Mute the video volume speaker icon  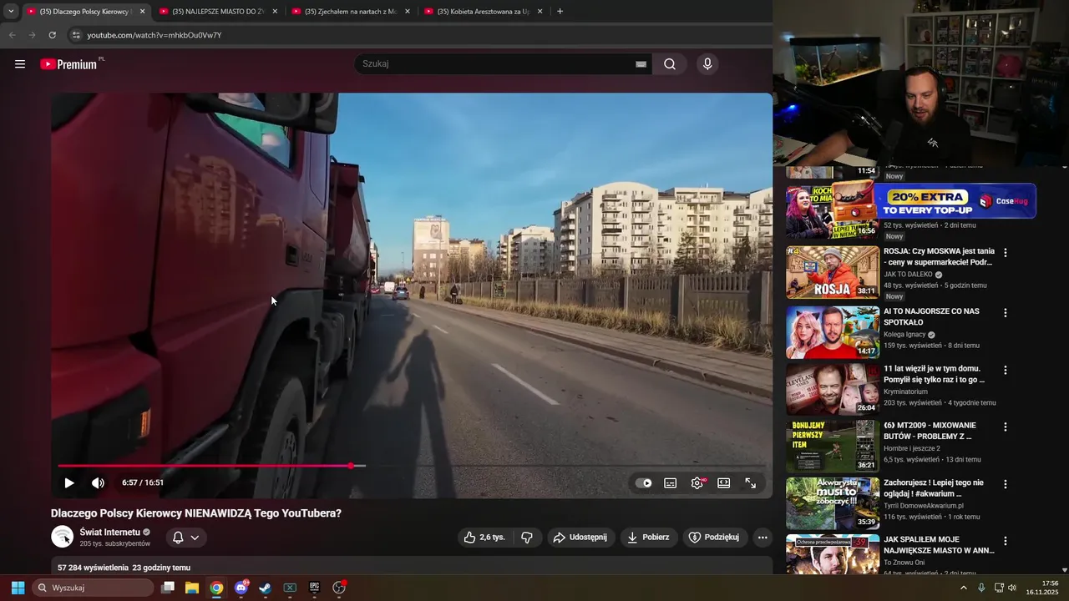[98, 482]
